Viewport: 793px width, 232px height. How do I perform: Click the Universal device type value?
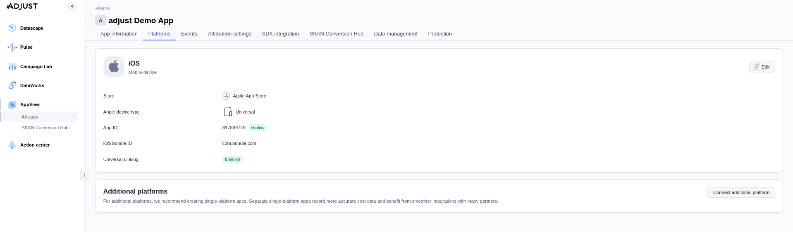245,112
